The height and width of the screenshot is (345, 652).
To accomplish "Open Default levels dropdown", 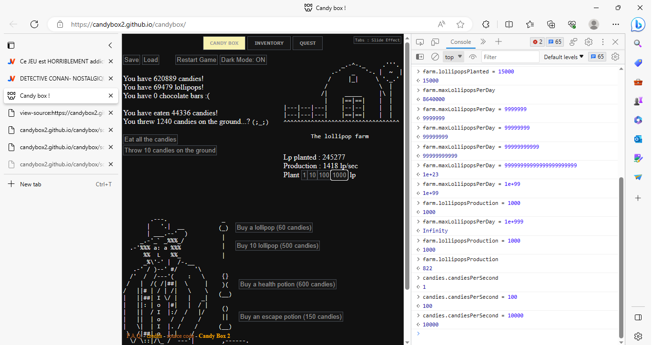I will (564, 57).
